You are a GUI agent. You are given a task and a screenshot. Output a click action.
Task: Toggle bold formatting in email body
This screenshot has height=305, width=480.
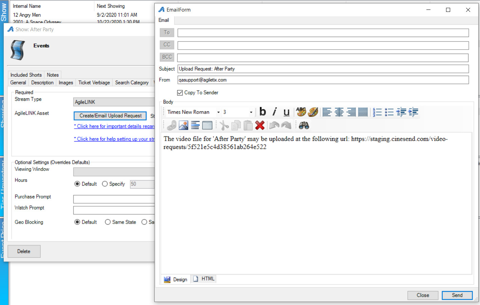(x=263, y=112)
